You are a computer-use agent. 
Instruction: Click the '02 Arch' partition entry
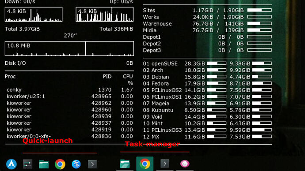point(153,70)
